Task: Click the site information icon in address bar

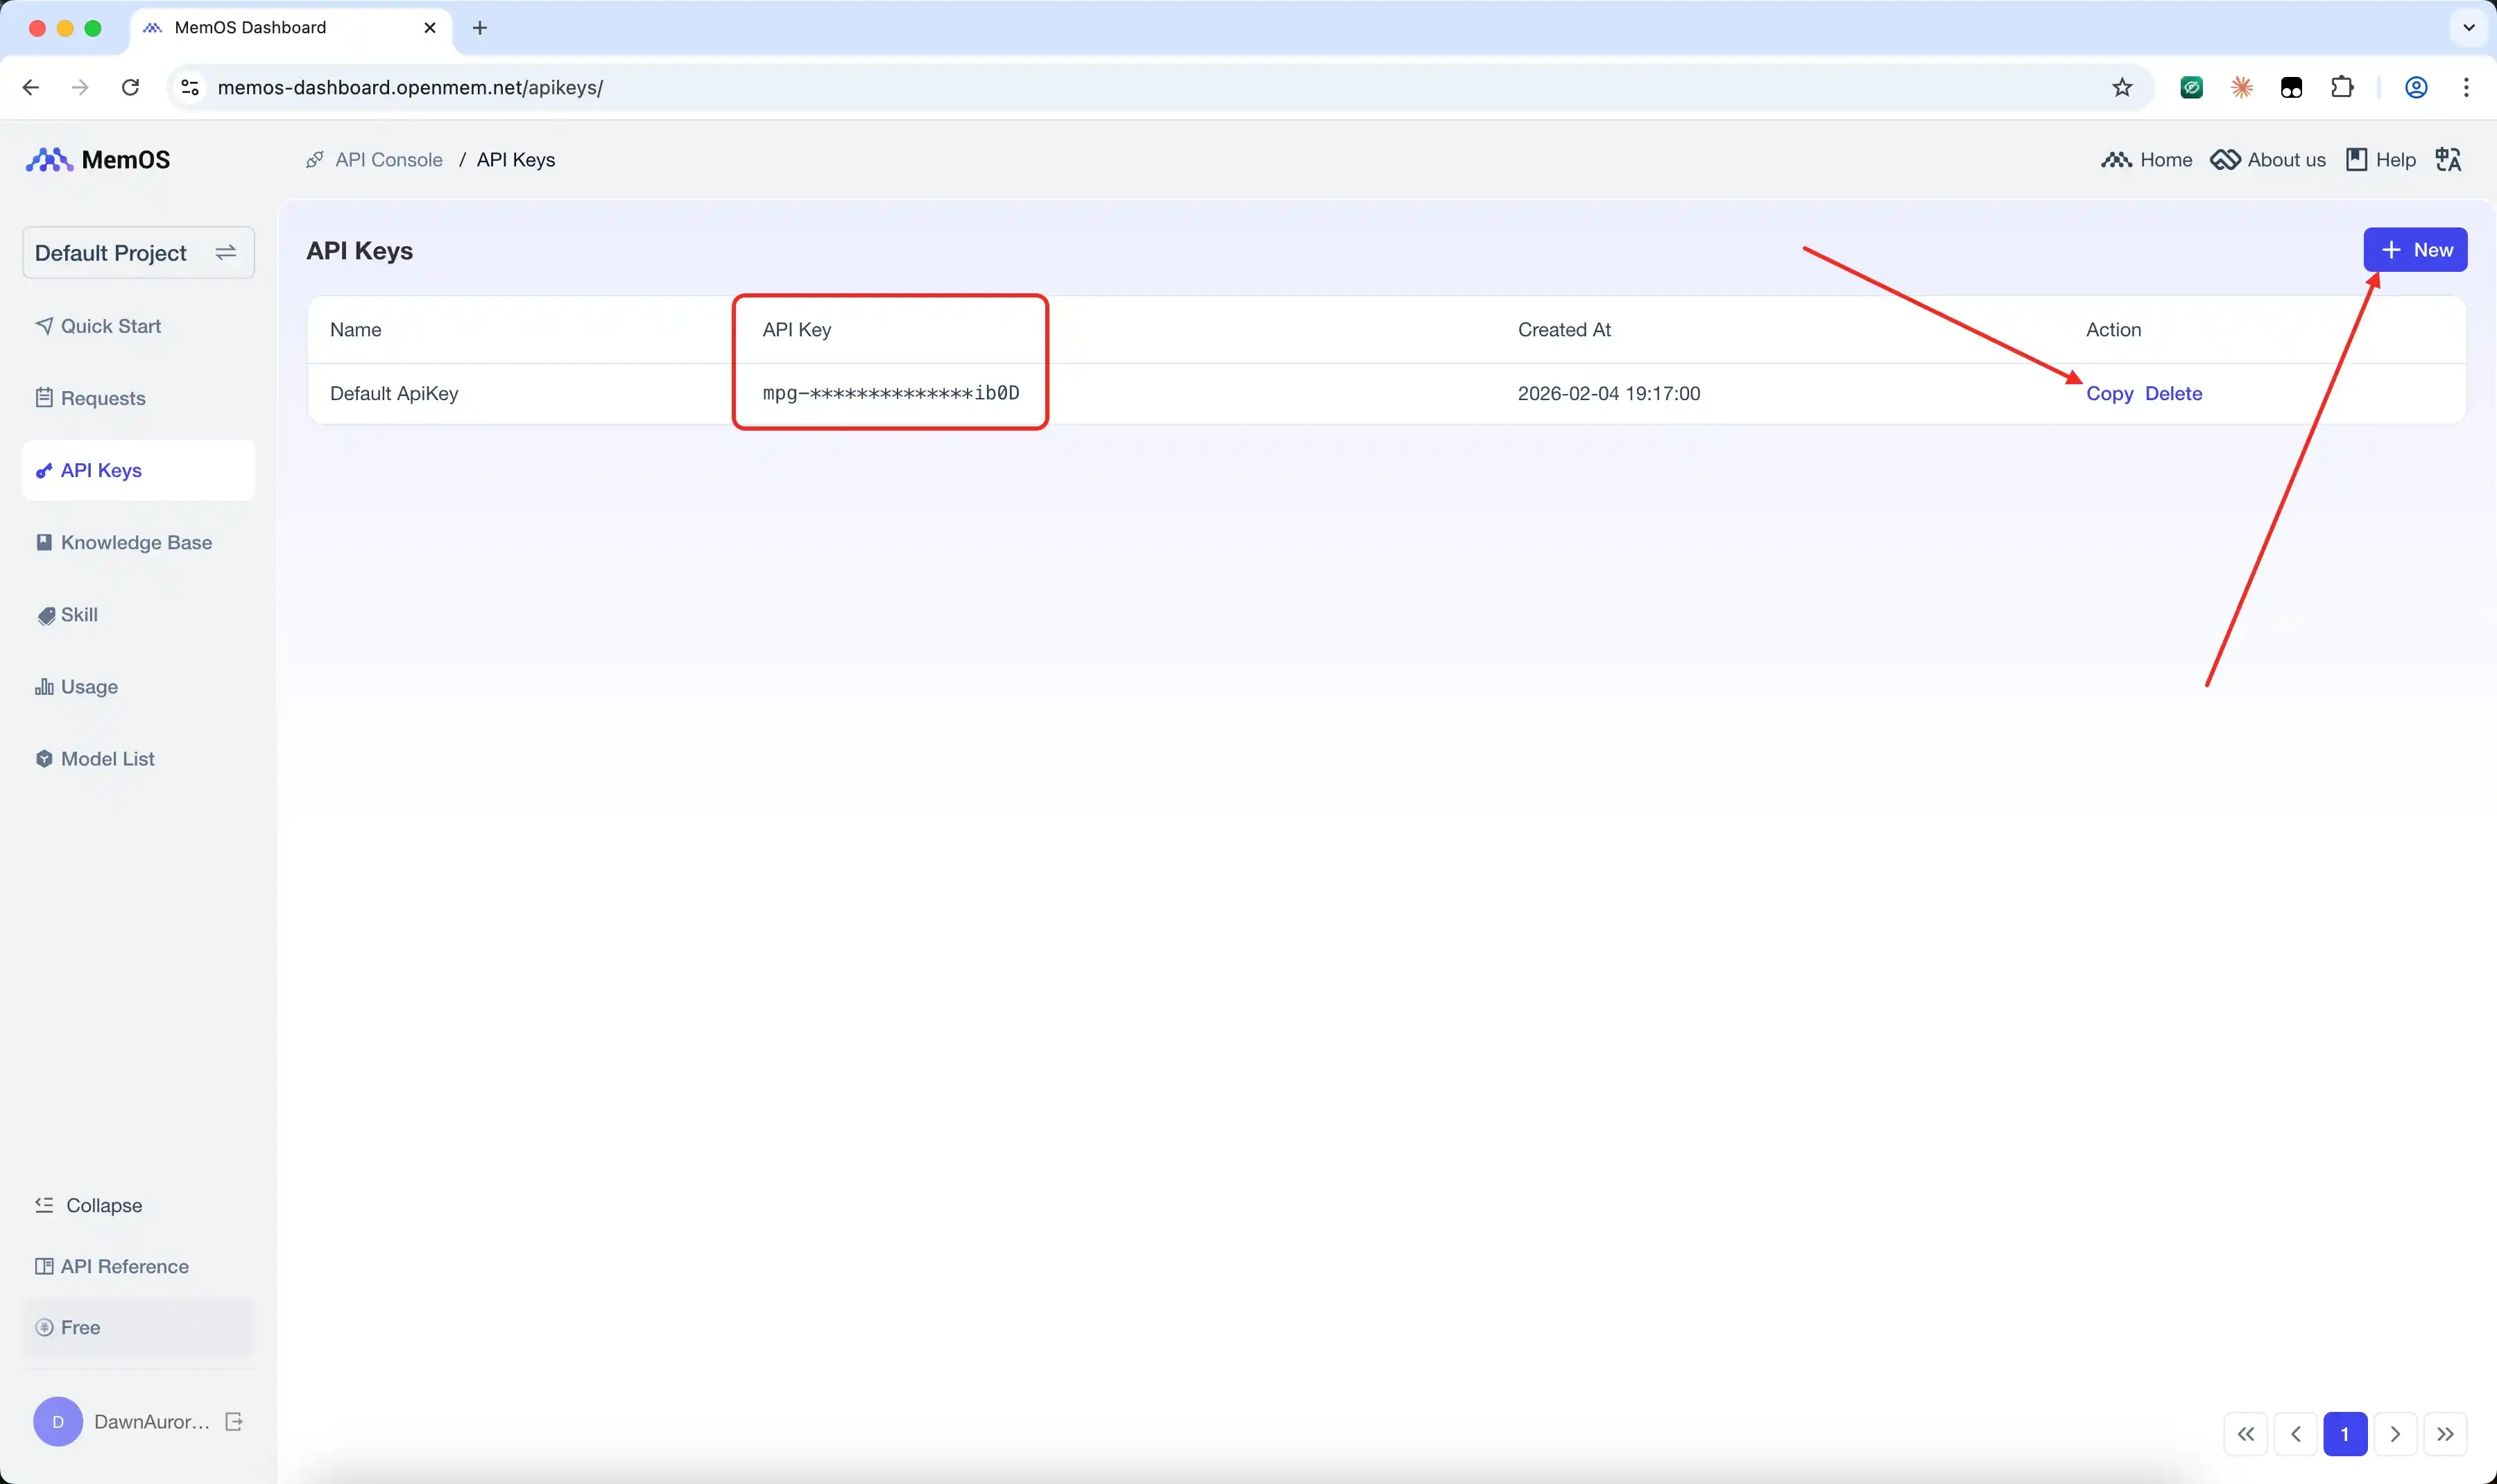Action: click(190, 88)
